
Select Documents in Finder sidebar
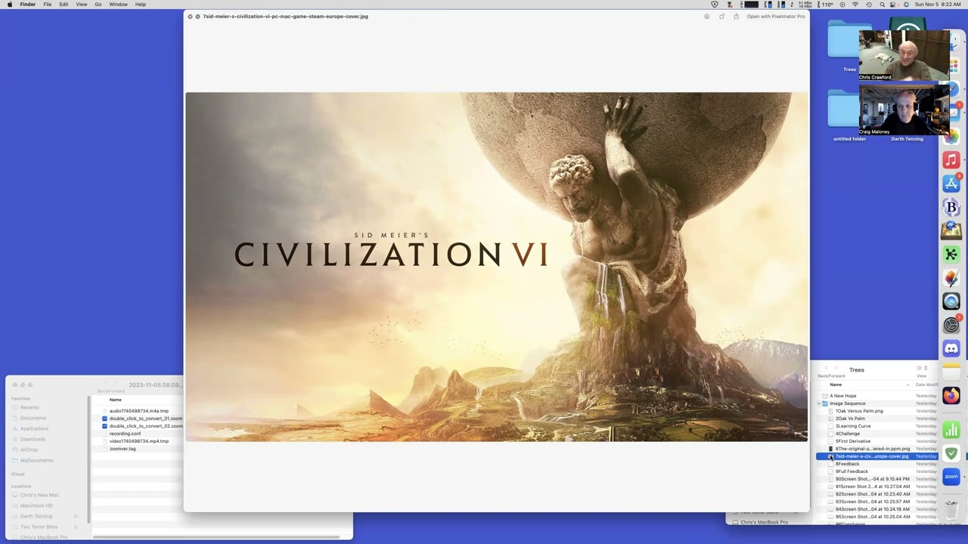click(x=33, y=418)
